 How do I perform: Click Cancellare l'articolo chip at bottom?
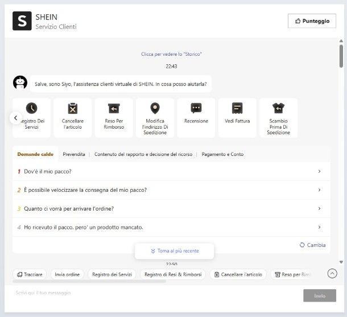[238, 274]
